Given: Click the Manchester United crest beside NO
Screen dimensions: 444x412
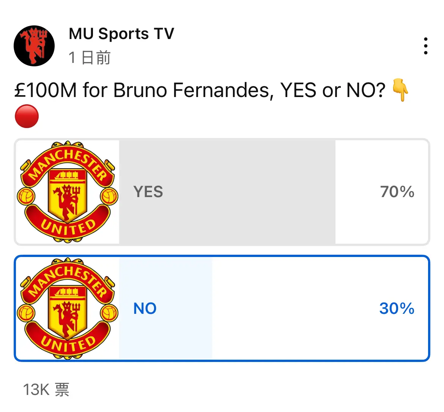Looking at the screenshot, I should pos(68,309).
